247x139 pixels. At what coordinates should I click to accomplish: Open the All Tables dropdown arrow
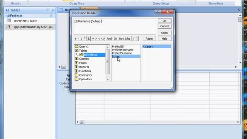click(x=48, y=10)
